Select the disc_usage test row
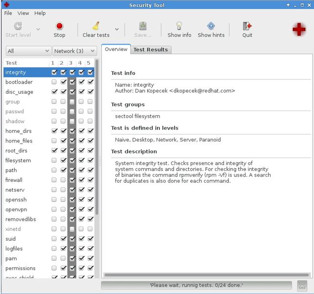This screenshot has width=314, height=294. (x=49, y=92)
